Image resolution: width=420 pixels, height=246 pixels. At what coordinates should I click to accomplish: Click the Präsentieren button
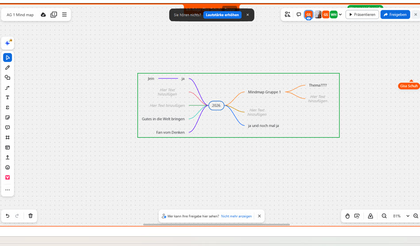pyautogui.click(x=362, y=15)
